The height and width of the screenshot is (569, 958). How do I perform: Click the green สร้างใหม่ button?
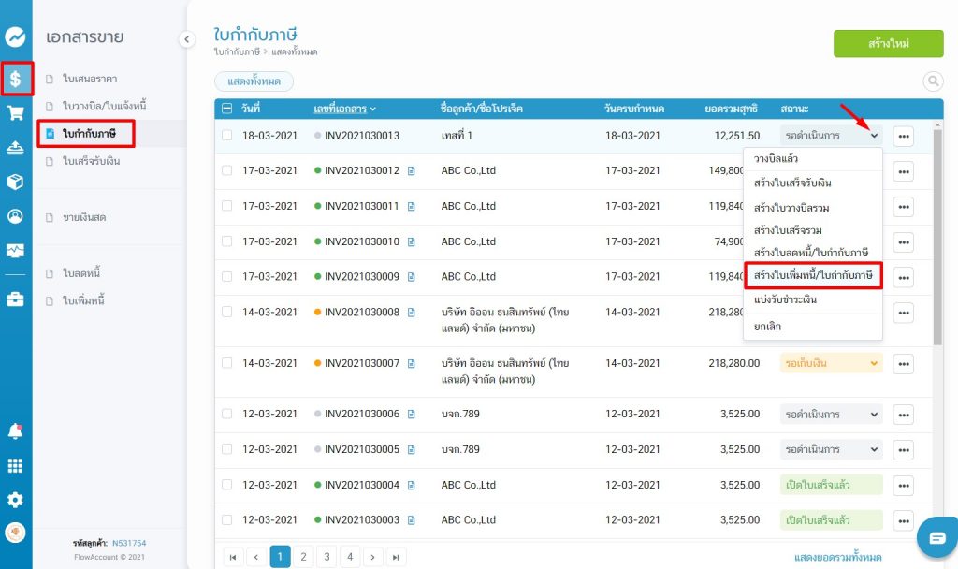pyautogui.click(x=888, y=44)
